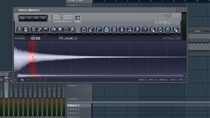Click the 44100Hz sample rate value
This screenshot has height=118, width=210.
[20, 38]
